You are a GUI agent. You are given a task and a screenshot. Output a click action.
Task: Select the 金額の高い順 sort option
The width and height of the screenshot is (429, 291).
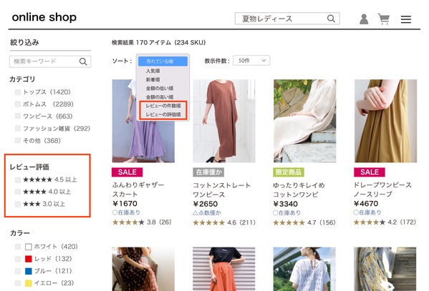pyautogui.click(x=160, y=97)
